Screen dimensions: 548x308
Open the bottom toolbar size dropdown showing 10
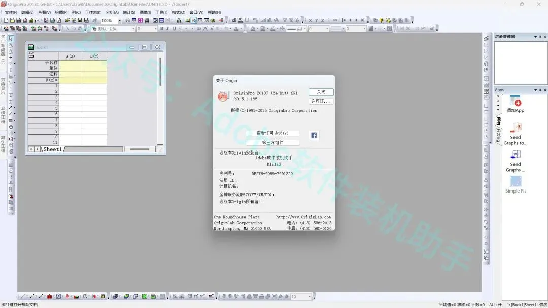[x=310, y=296]
